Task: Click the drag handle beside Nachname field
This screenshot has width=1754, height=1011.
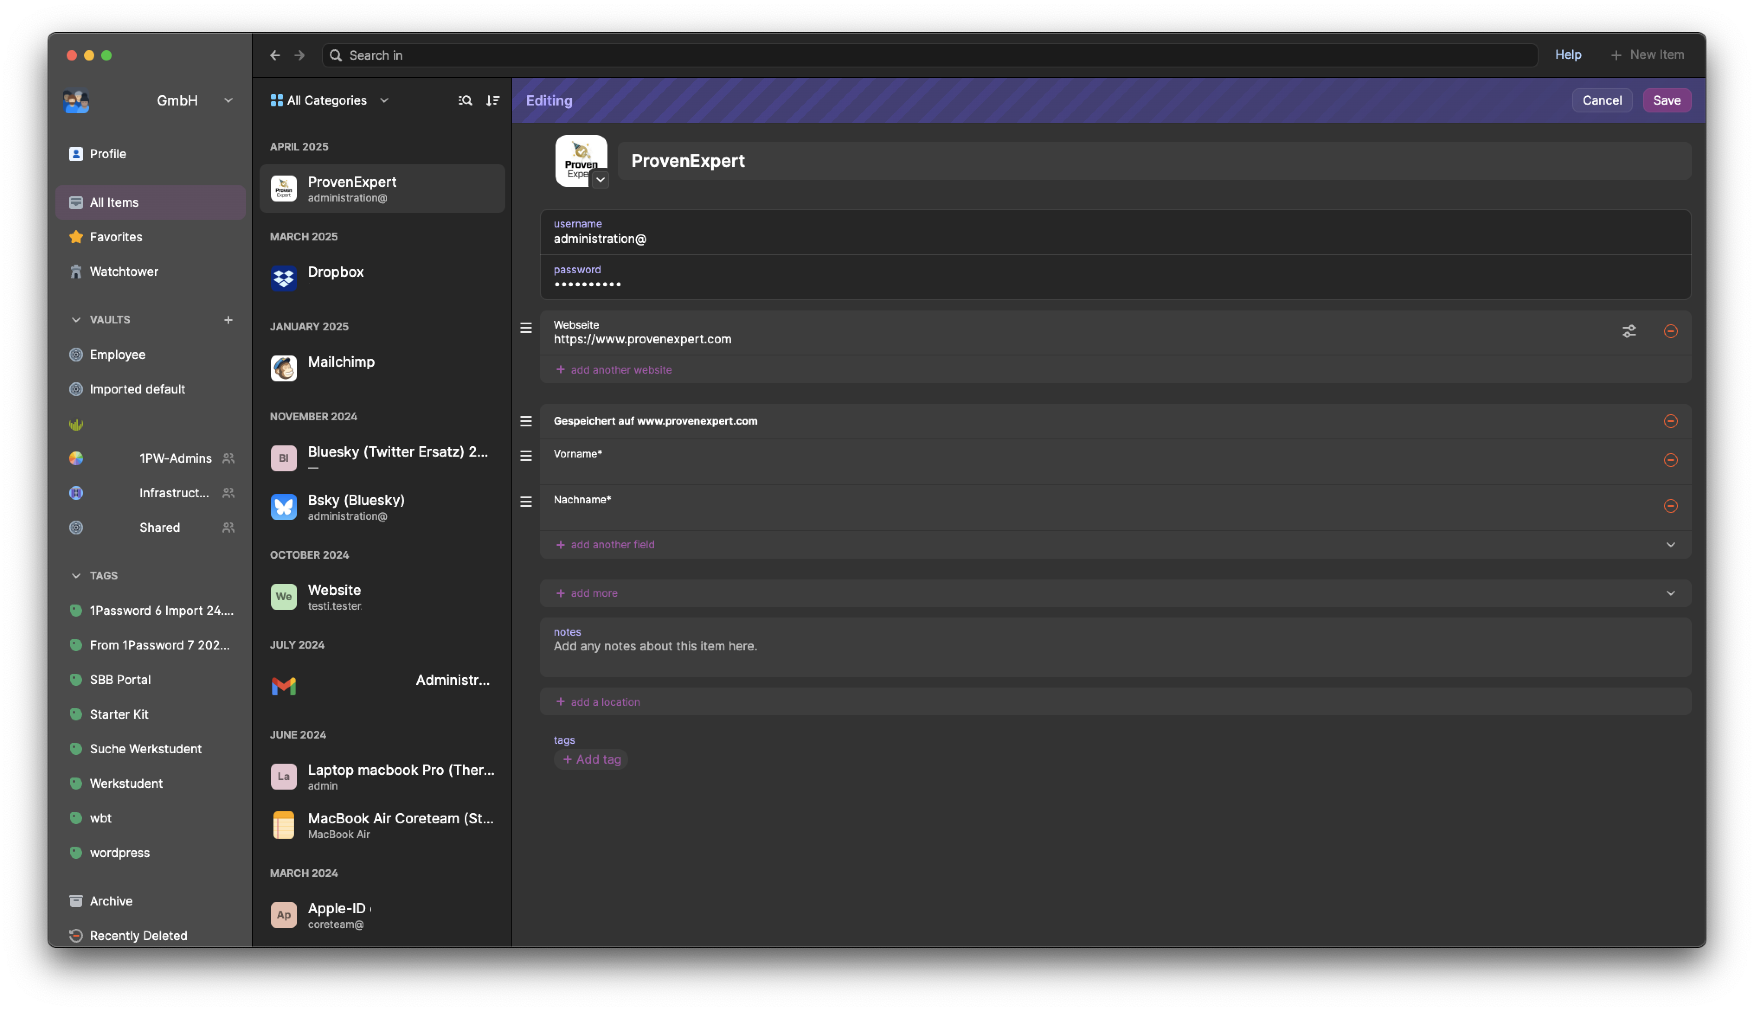Action: click(526, 501)
